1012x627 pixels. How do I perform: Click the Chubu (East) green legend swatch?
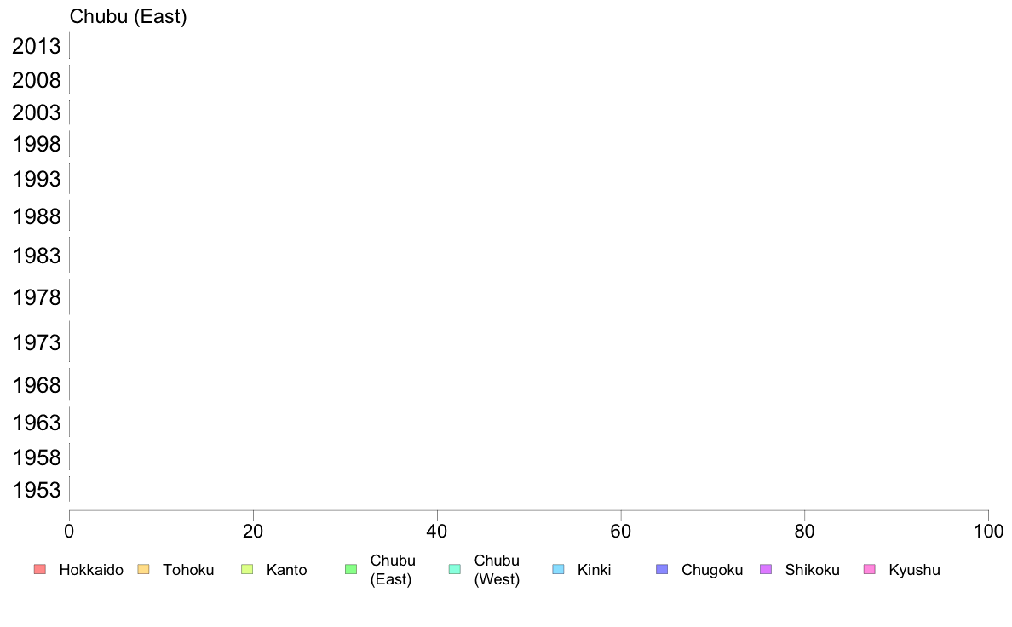tap(351, 570)
